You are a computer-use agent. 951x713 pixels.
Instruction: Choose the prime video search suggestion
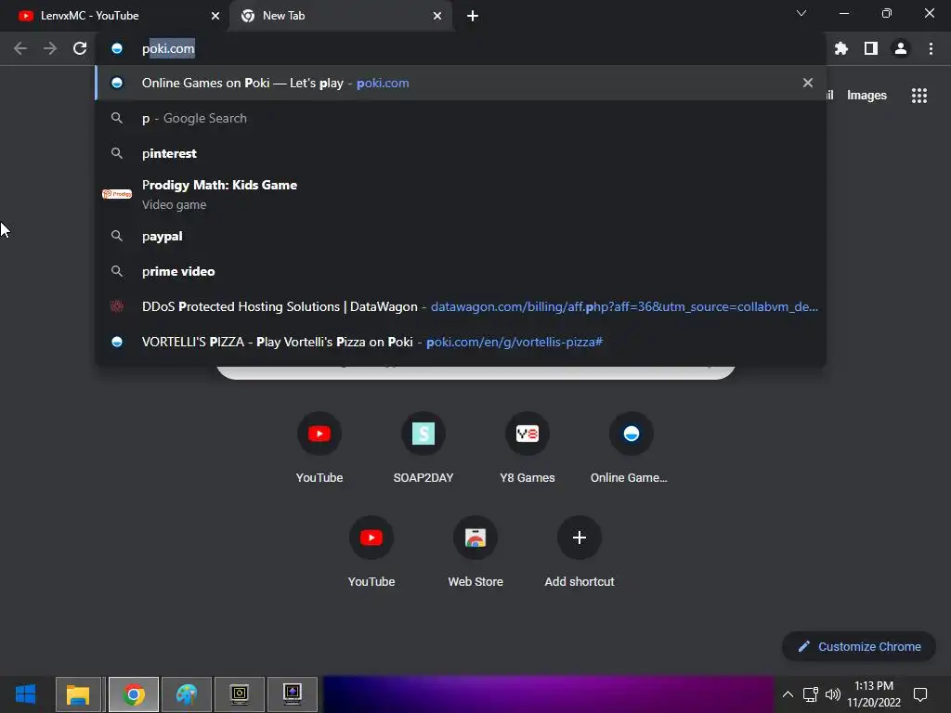tap(461, 271)
